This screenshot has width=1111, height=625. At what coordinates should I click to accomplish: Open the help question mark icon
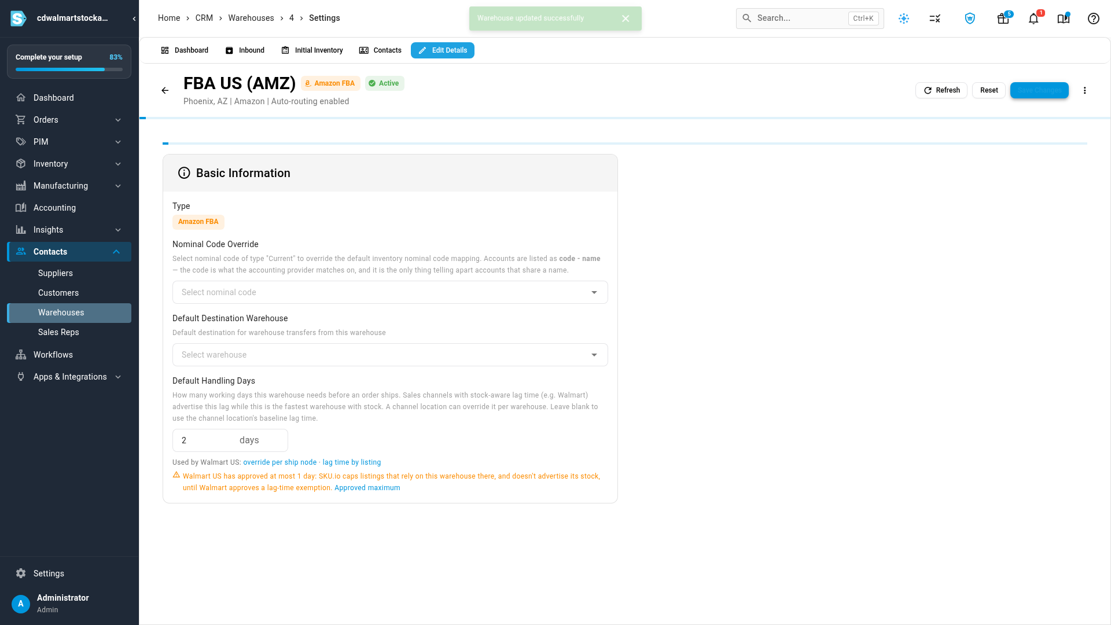[1094, 19]
